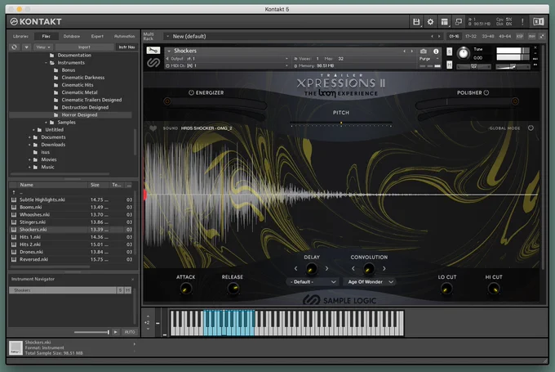
Task: Open the Native Instruments info panel icon
Action: [x=539, y=22]
